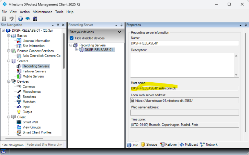Click the Save toolbar icon
Image resolution: width=249 pixels, height=155 pixels.
tap(4, 19)
